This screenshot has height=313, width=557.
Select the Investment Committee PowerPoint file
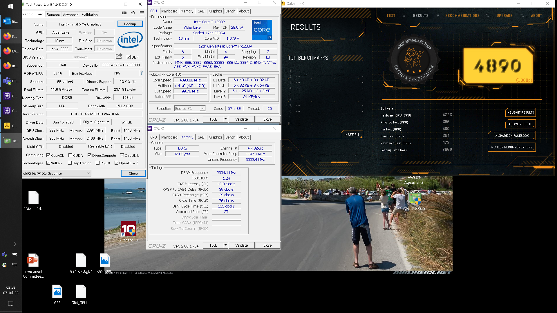point(33,266)
